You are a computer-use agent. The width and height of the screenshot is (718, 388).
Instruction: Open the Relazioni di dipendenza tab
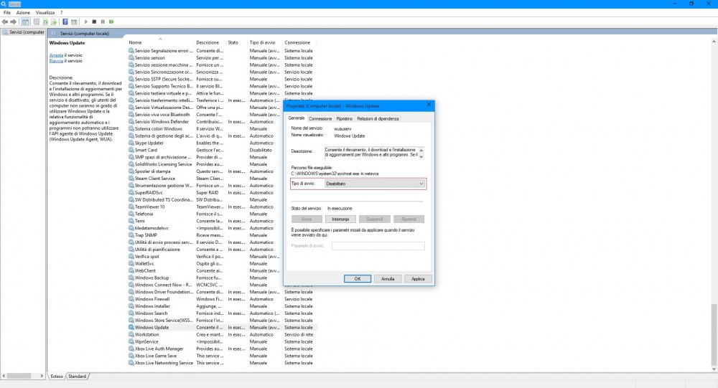(x=378, y=118)
